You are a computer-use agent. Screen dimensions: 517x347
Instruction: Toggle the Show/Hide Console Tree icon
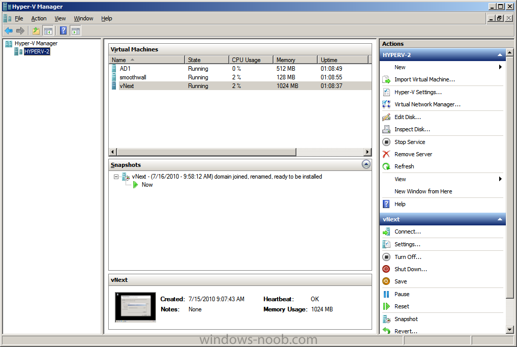(x=48, y=31)
